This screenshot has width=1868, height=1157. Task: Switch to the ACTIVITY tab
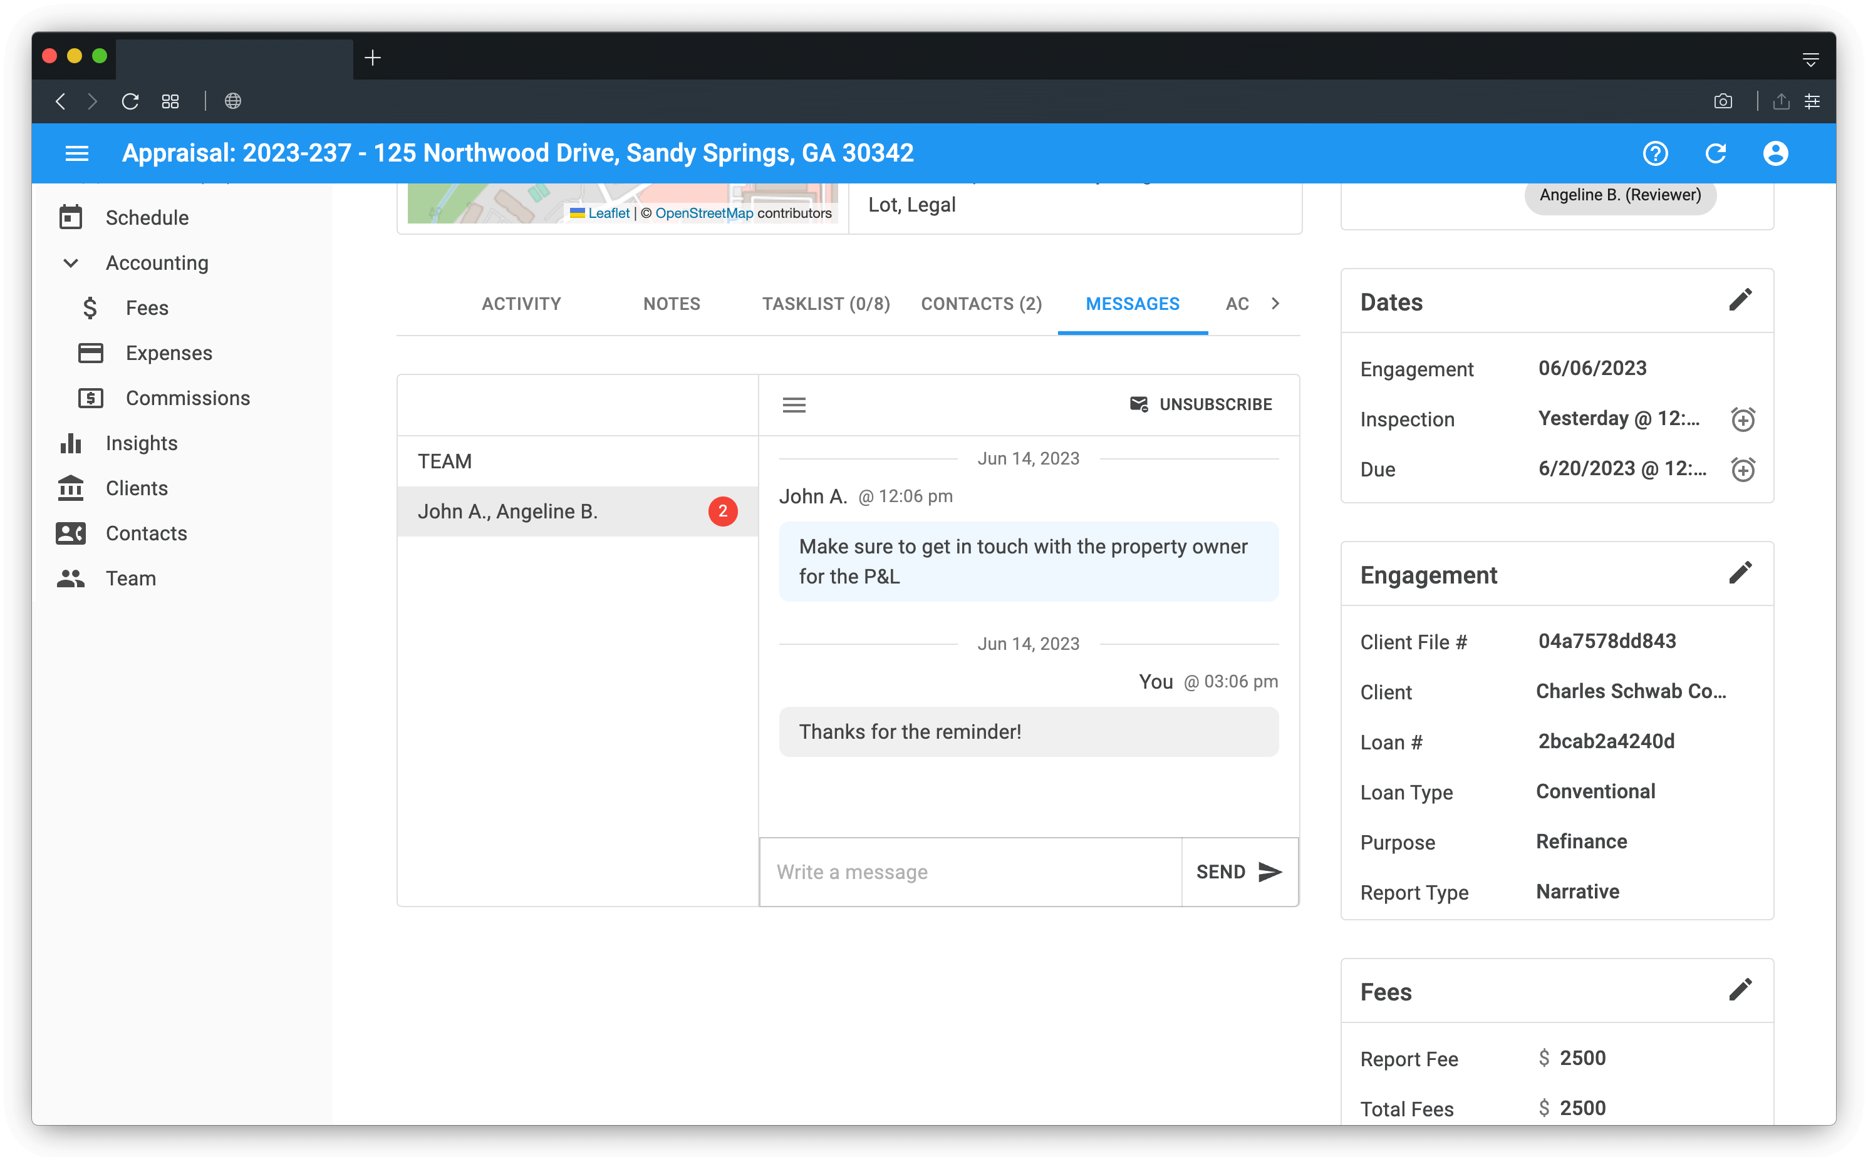pos(521,303)
